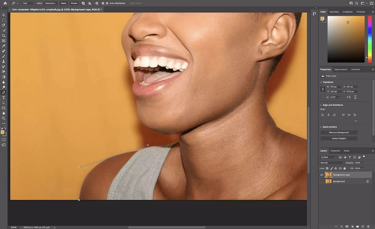This screenshot has height=229, width=375.
Task: Hide the Background copy layer
Action: pos(322,175)
